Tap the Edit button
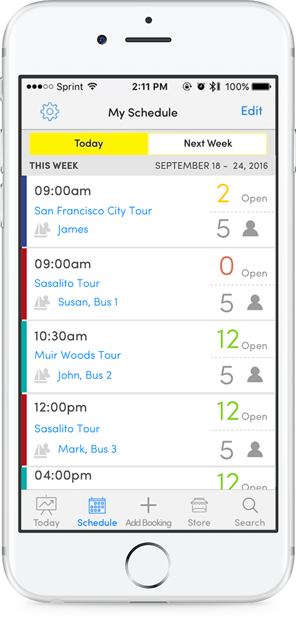 pos(252,111)
